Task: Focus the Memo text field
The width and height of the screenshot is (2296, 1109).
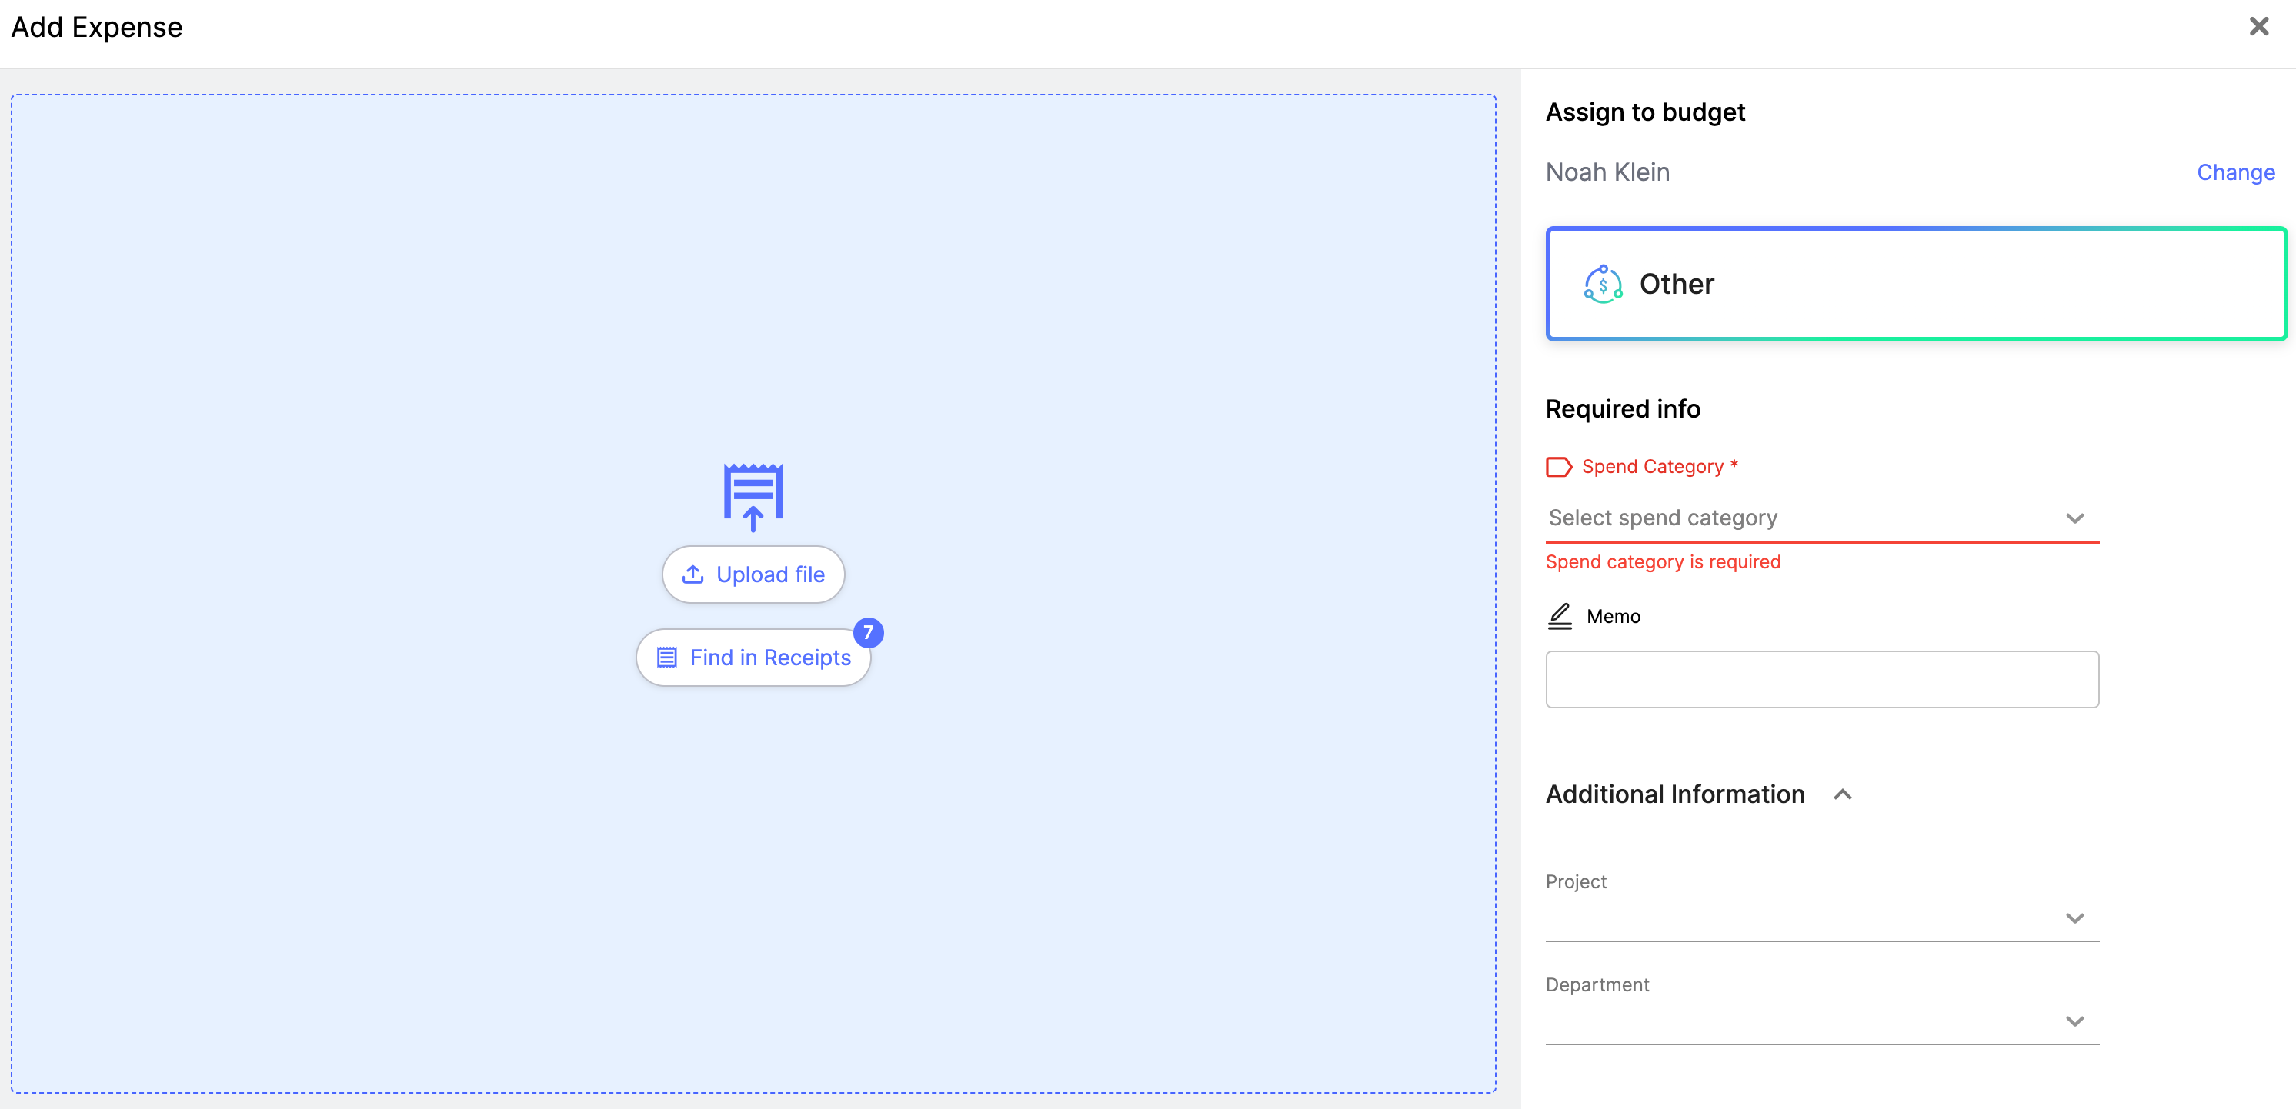Action: point(1822,680)
